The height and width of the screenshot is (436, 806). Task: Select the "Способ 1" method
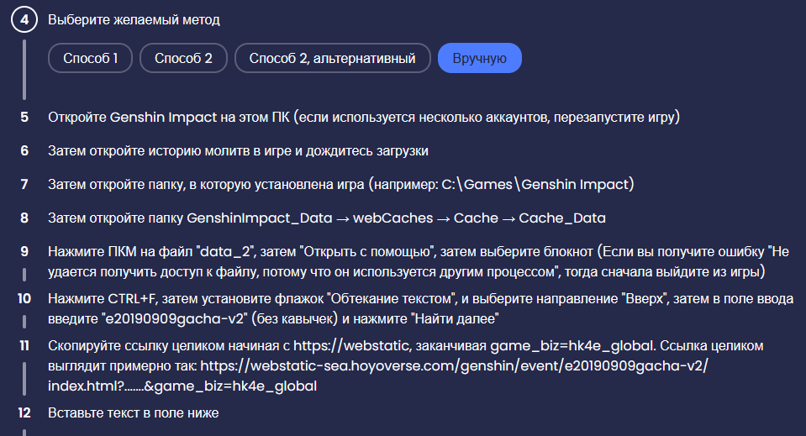(91, 58)
